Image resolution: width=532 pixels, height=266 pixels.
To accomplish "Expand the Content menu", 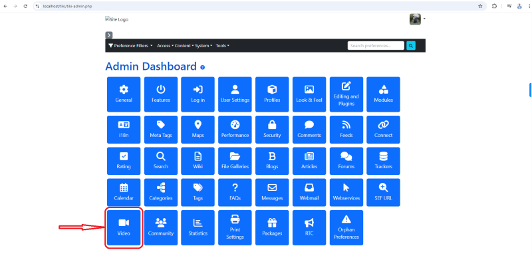I will [x=184, y=45].
